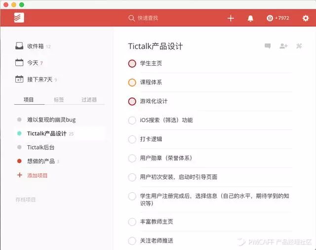Screen dimensions: 316x250
Task: Click the plus icon beside 添加项目
Action: click(20, 175)
